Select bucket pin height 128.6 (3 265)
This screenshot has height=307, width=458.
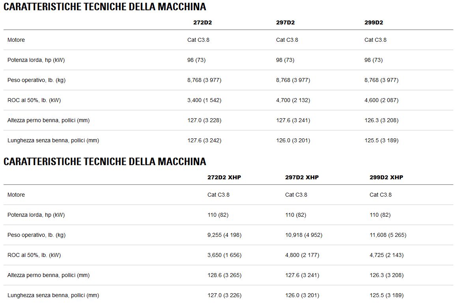[x=224, y=275]
